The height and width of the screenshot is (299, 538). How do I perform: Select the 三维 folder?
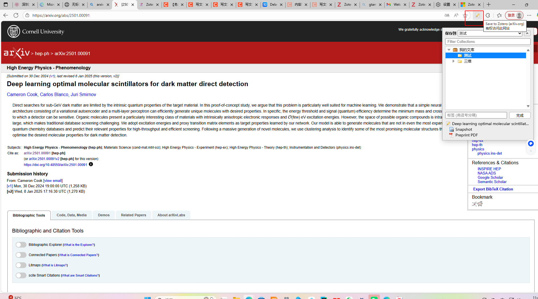(x=465, y=61)
